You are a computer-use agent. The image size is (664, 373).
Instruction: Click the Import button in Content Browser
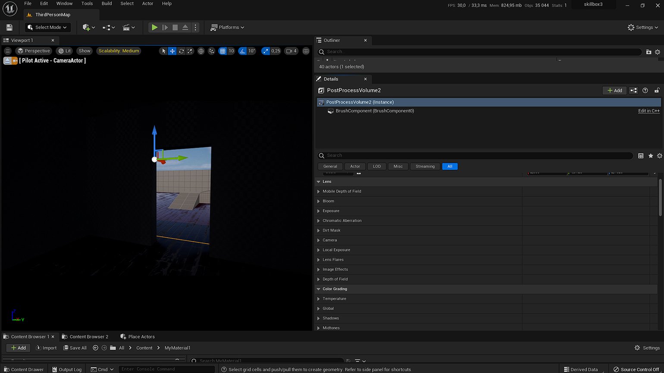(x=46, y=348)
